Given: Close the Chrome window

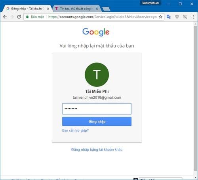Looking at the screenshot, I should tap(192, 4).
